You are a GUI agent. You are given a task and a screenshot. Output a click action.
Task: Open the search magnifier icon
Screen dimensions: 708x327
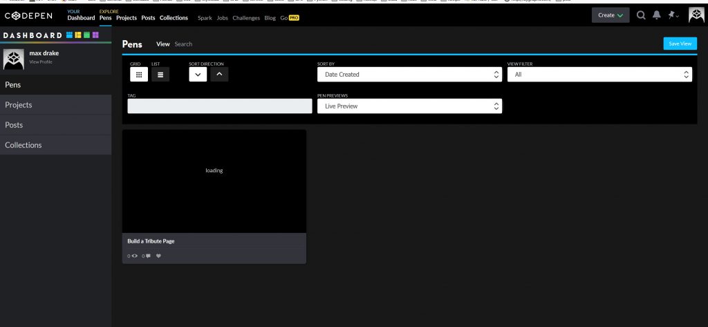(x=641, y=15)
